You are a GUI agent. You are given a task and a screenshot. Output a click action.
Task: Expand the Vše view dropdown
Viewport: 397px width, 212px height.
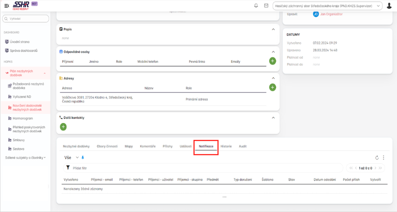(77, 157)
